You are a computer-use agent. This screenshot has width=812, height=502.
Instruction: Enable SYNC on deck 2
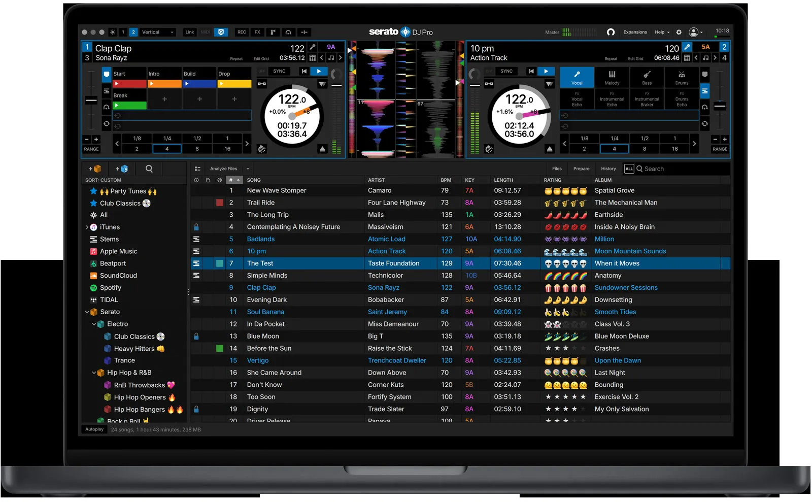point(506,72)
